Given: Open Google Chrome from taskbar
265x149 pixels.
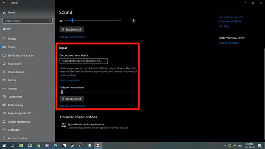Looking at the screenshot, I should [x=38, y=145].
